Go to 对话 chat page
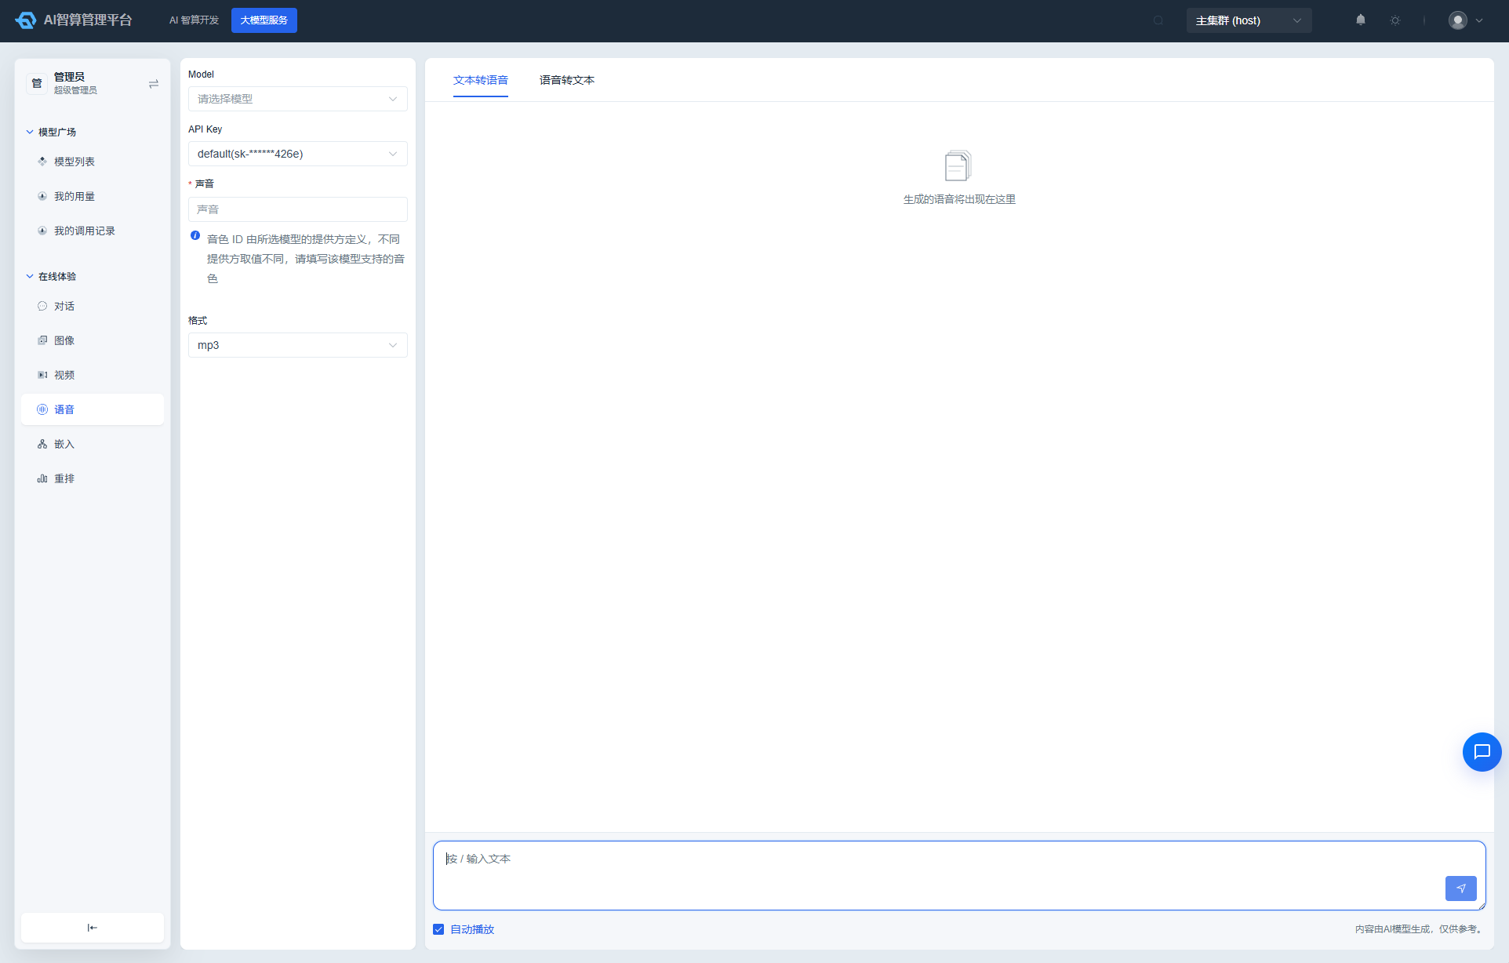The height and width of the screenshot is (963, 1509). 93,306
